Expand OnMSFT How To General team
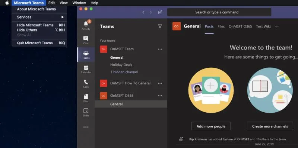 [130, 83]
